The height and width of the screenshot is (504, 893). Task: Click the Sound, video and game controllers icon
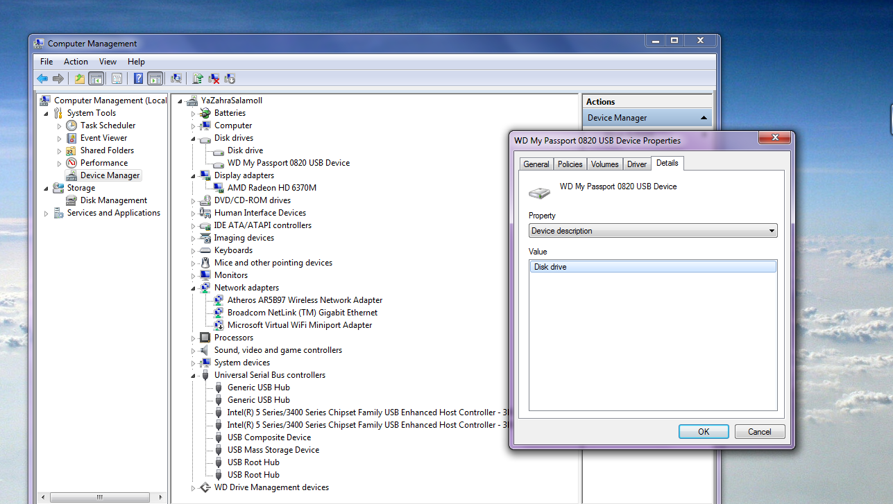coord(205,350)
